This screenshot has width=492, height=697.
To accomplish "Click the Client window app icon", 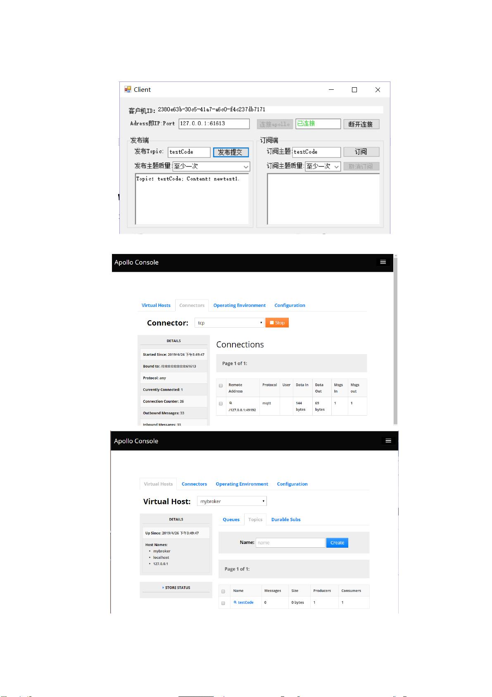I will coord(128,89).
